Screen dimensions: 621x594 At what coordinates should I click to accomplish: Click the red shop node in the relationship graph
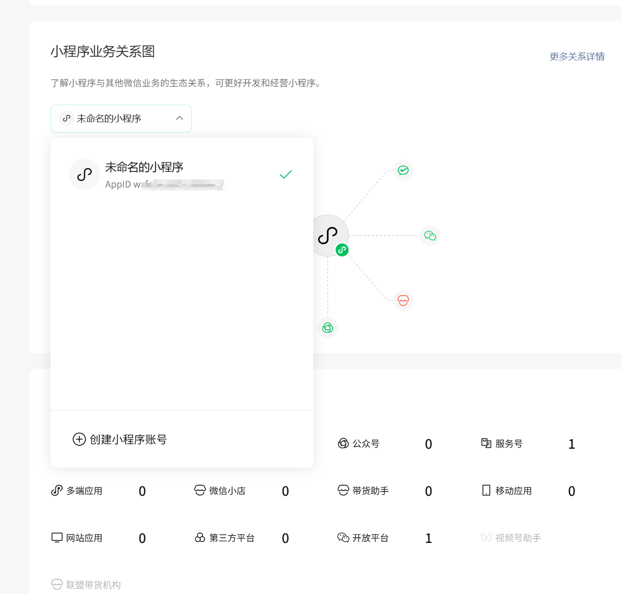click(x=403, y=300)
